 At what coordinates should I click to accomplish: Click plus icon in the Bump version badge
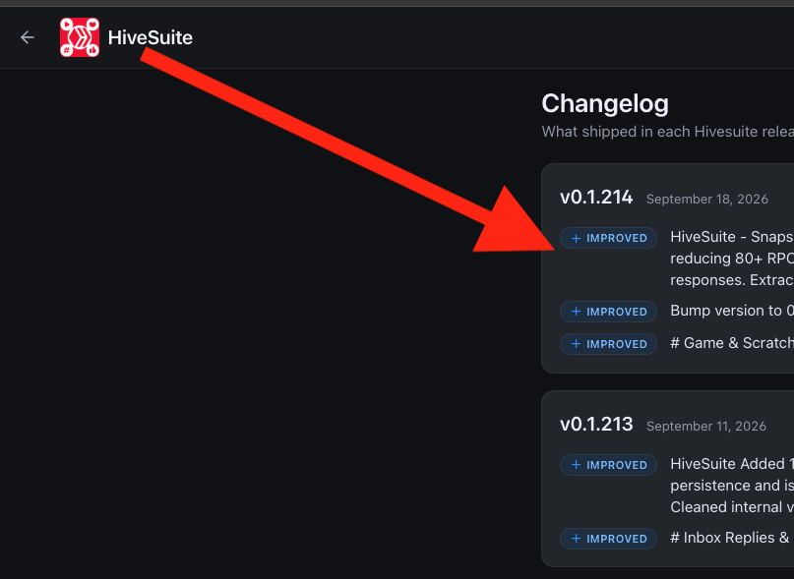tap(576, 312)
